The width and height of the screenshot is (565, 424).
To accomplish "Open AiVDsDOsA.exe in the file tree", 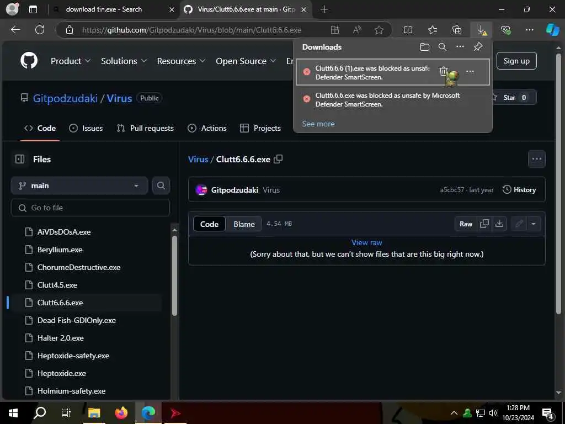I will 64,232.
